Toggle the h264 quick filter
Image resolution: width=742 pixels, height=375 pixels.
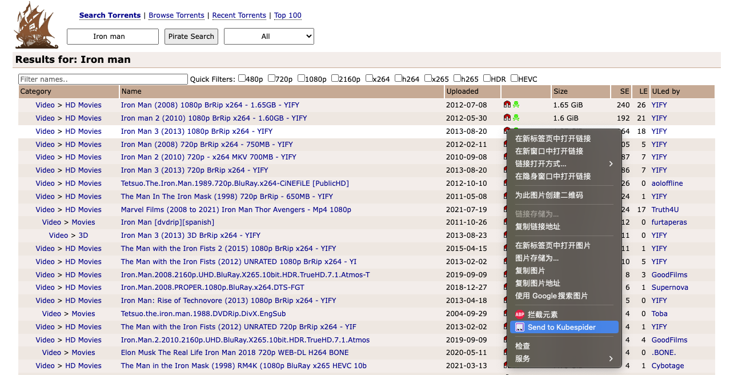[398, 78]
